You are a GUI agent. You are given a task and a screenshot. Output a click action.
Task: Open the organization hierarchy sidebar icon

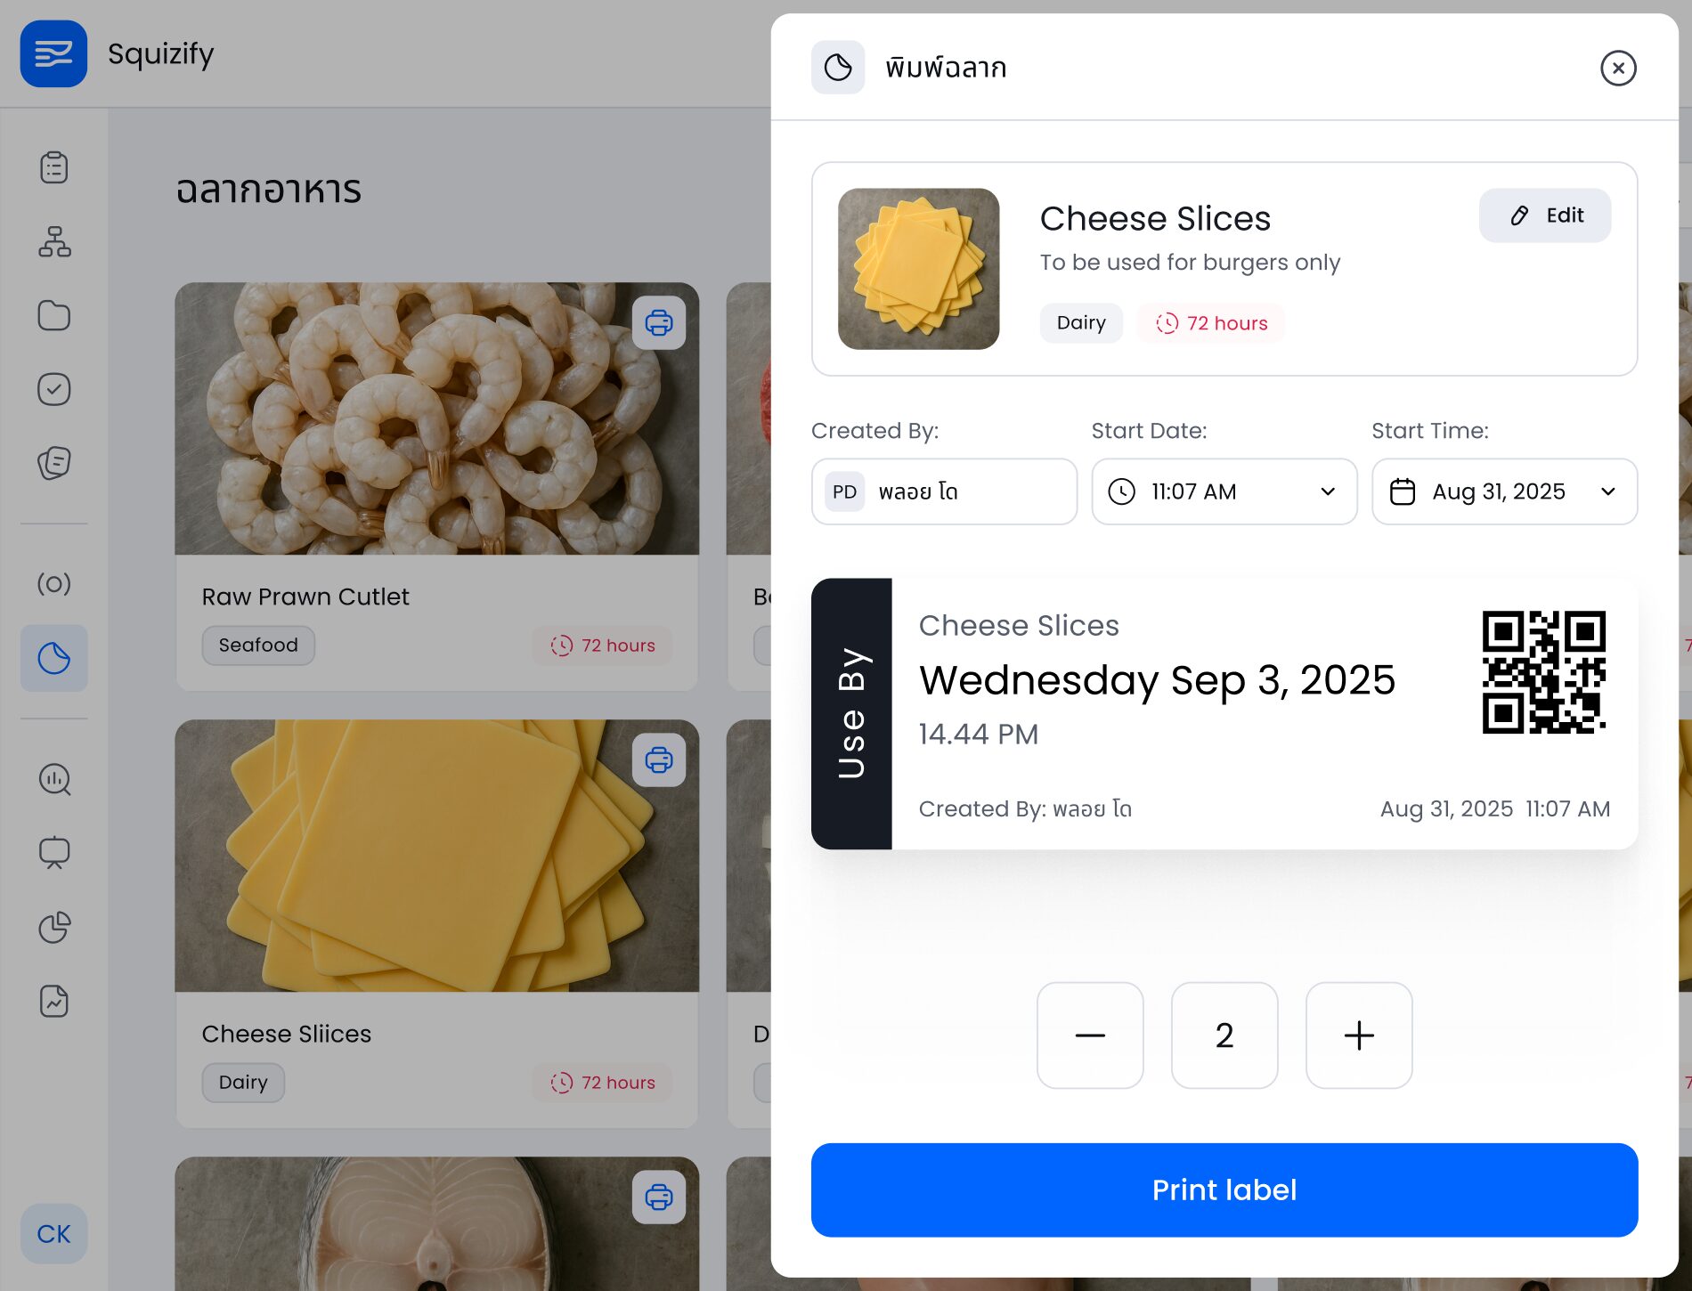click(53, 241)
